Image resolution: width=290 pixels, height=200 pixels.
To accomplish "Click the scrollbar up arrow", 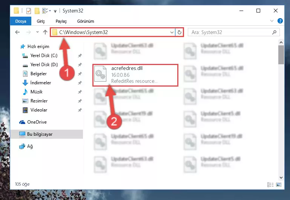I will [x=281, y=42].
